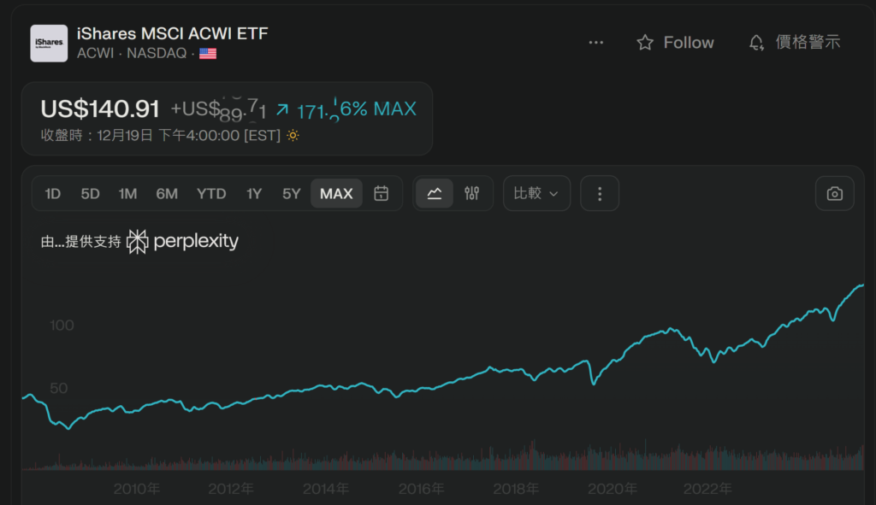Expand the 比較 compare dropdown
This screenshot has width=876, height=505.
tap(536, 194)
